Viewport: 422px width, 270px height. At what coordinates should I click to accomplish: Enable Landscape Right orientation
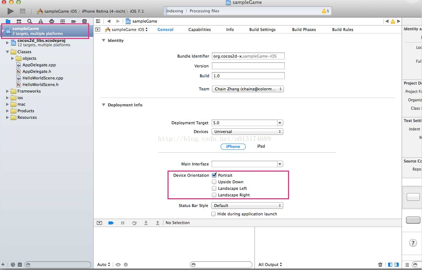pyautogui.click(x=214, y=195)
